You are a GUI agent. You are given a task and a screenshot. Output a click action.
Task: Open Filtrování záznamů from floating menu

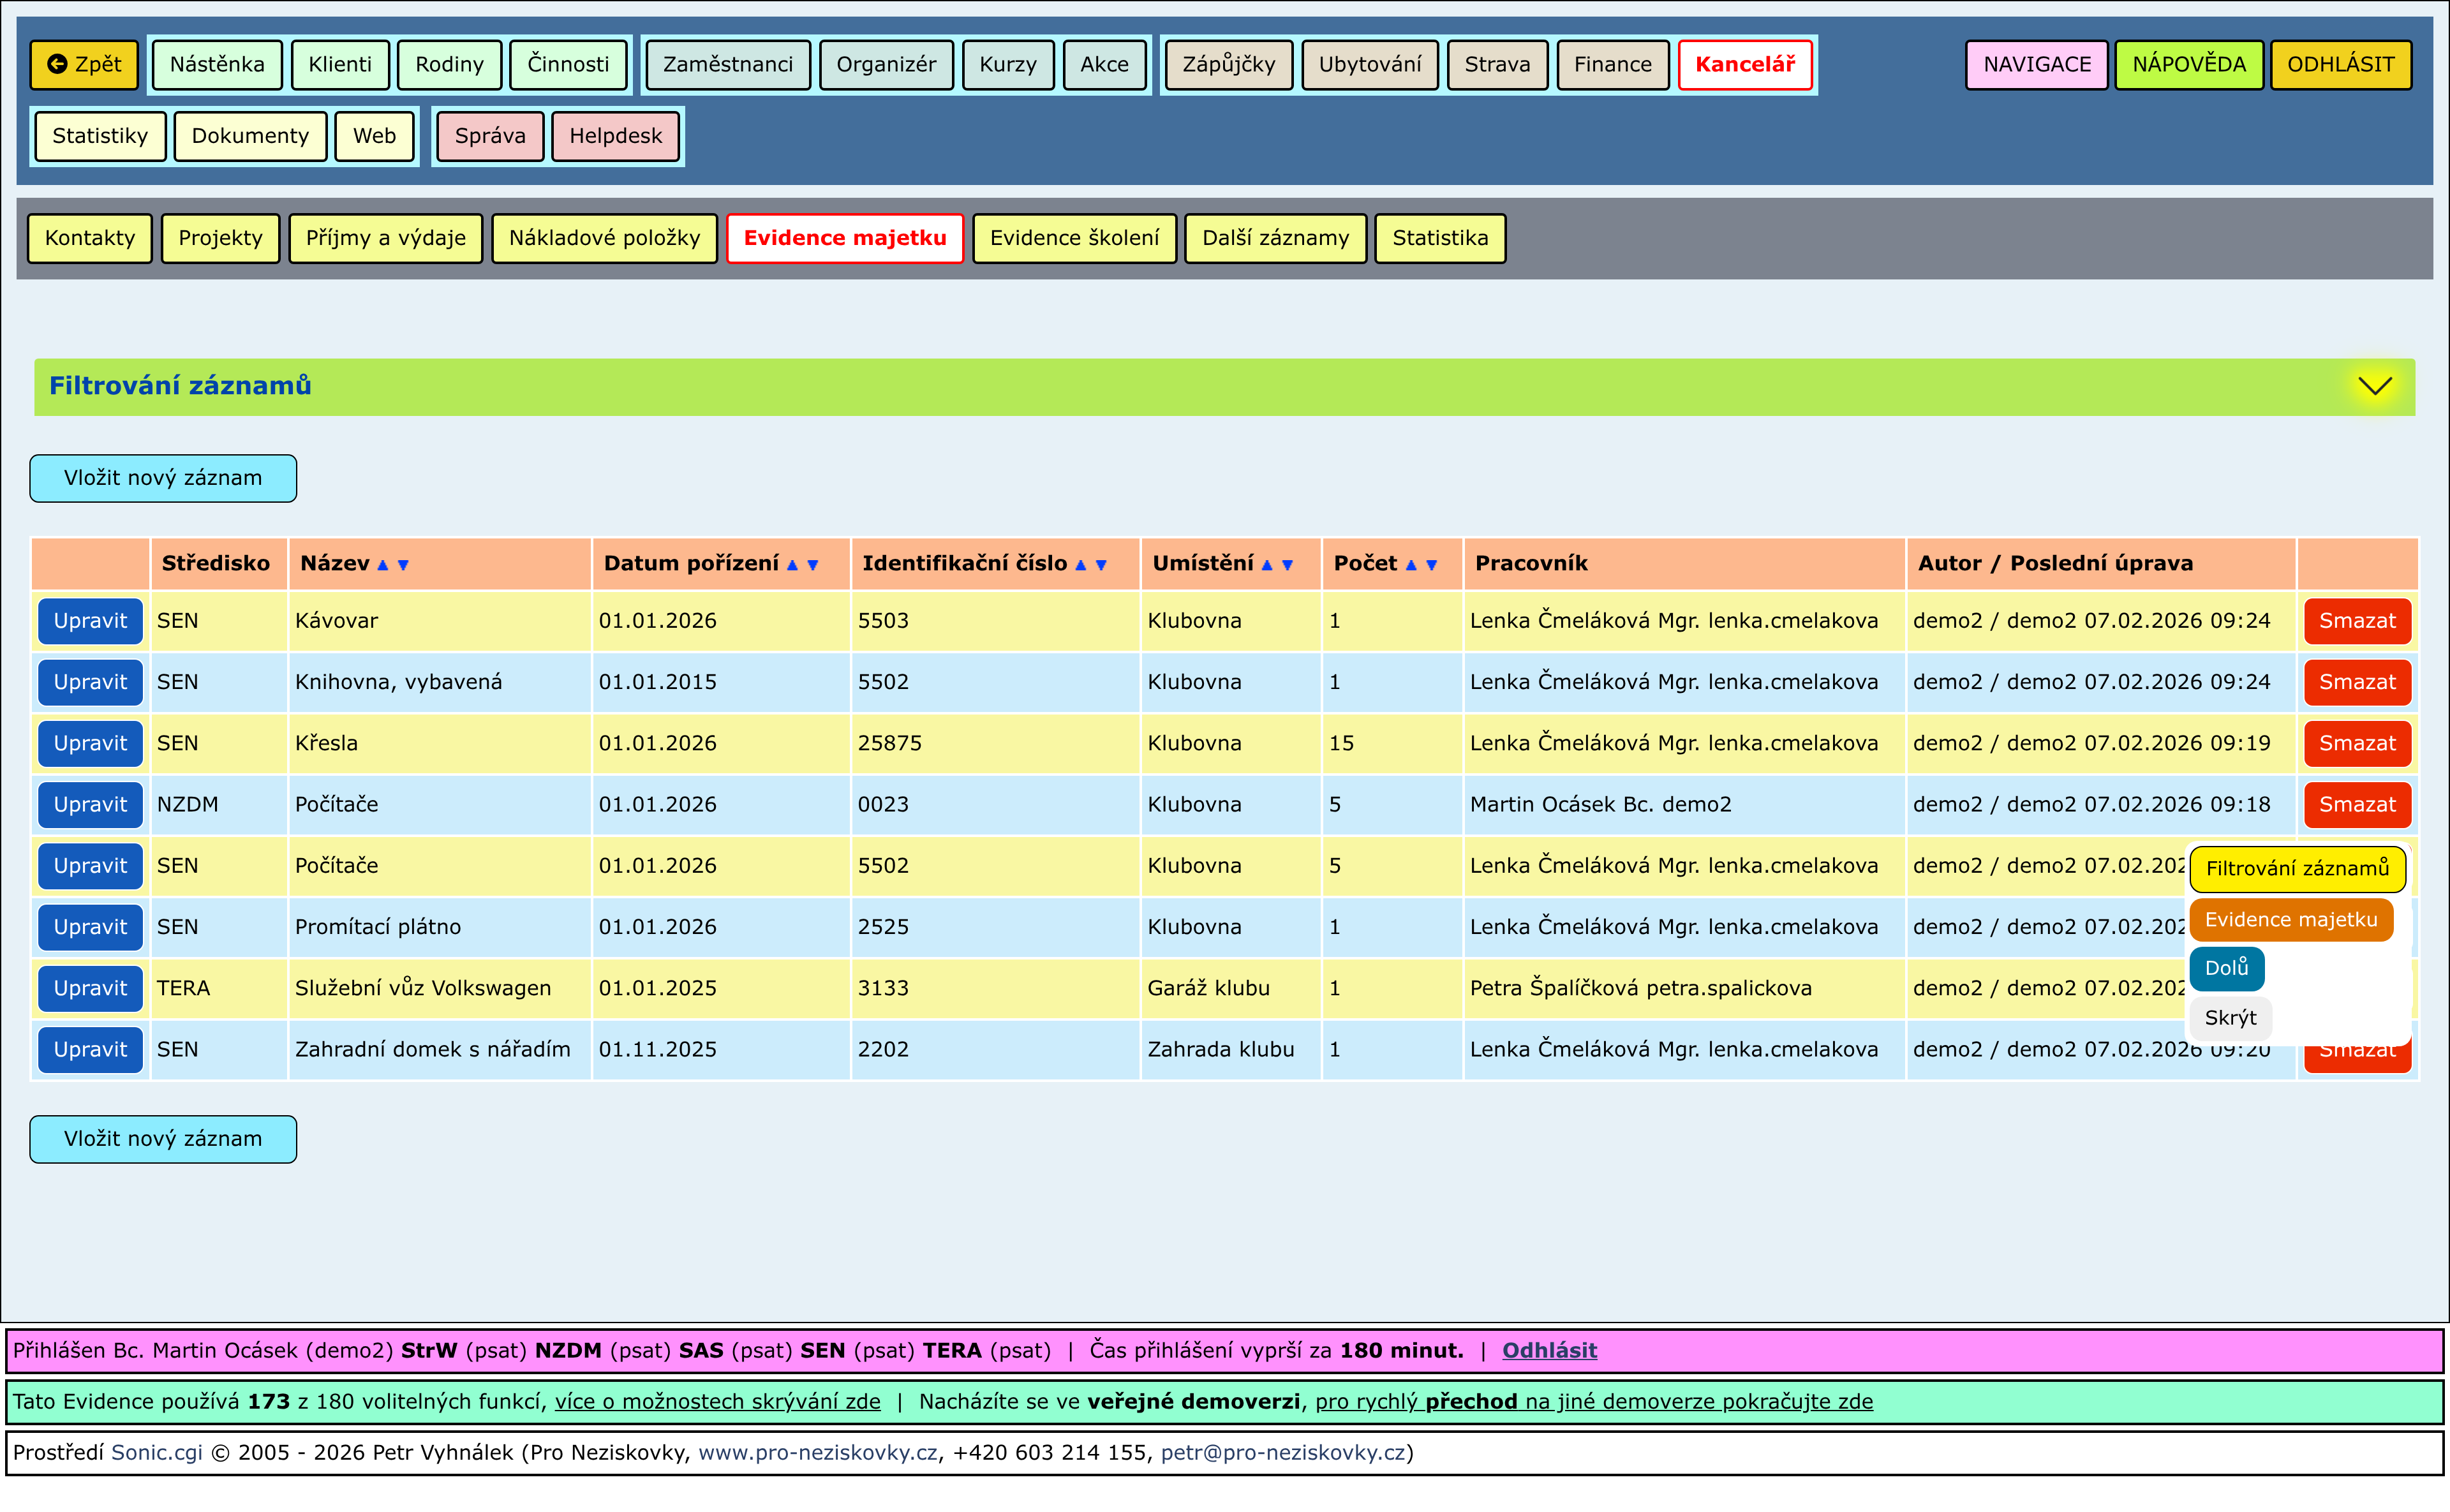2297,869
